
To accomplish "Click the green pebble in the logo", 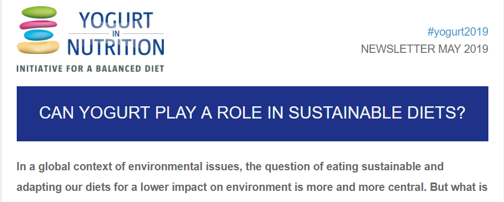I will click(x=38, y=12).
